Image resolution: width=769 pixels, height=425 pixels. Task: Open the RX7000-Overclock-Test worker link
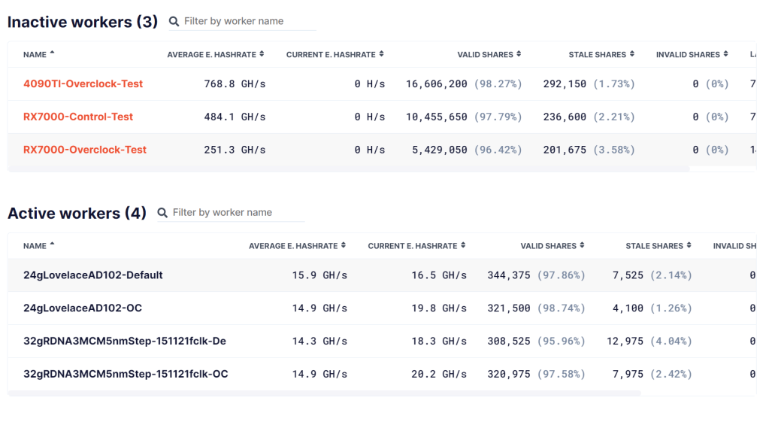[x=85, y=150]
